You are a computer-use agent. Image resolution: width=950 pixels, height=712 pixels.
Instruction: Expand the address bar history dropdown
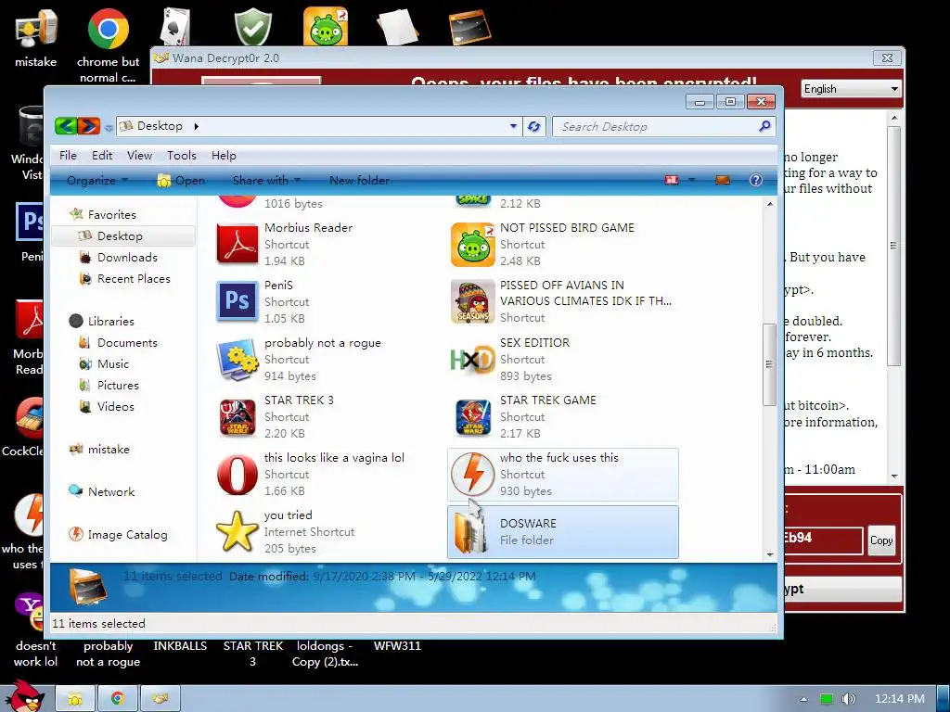click(513, 126)
